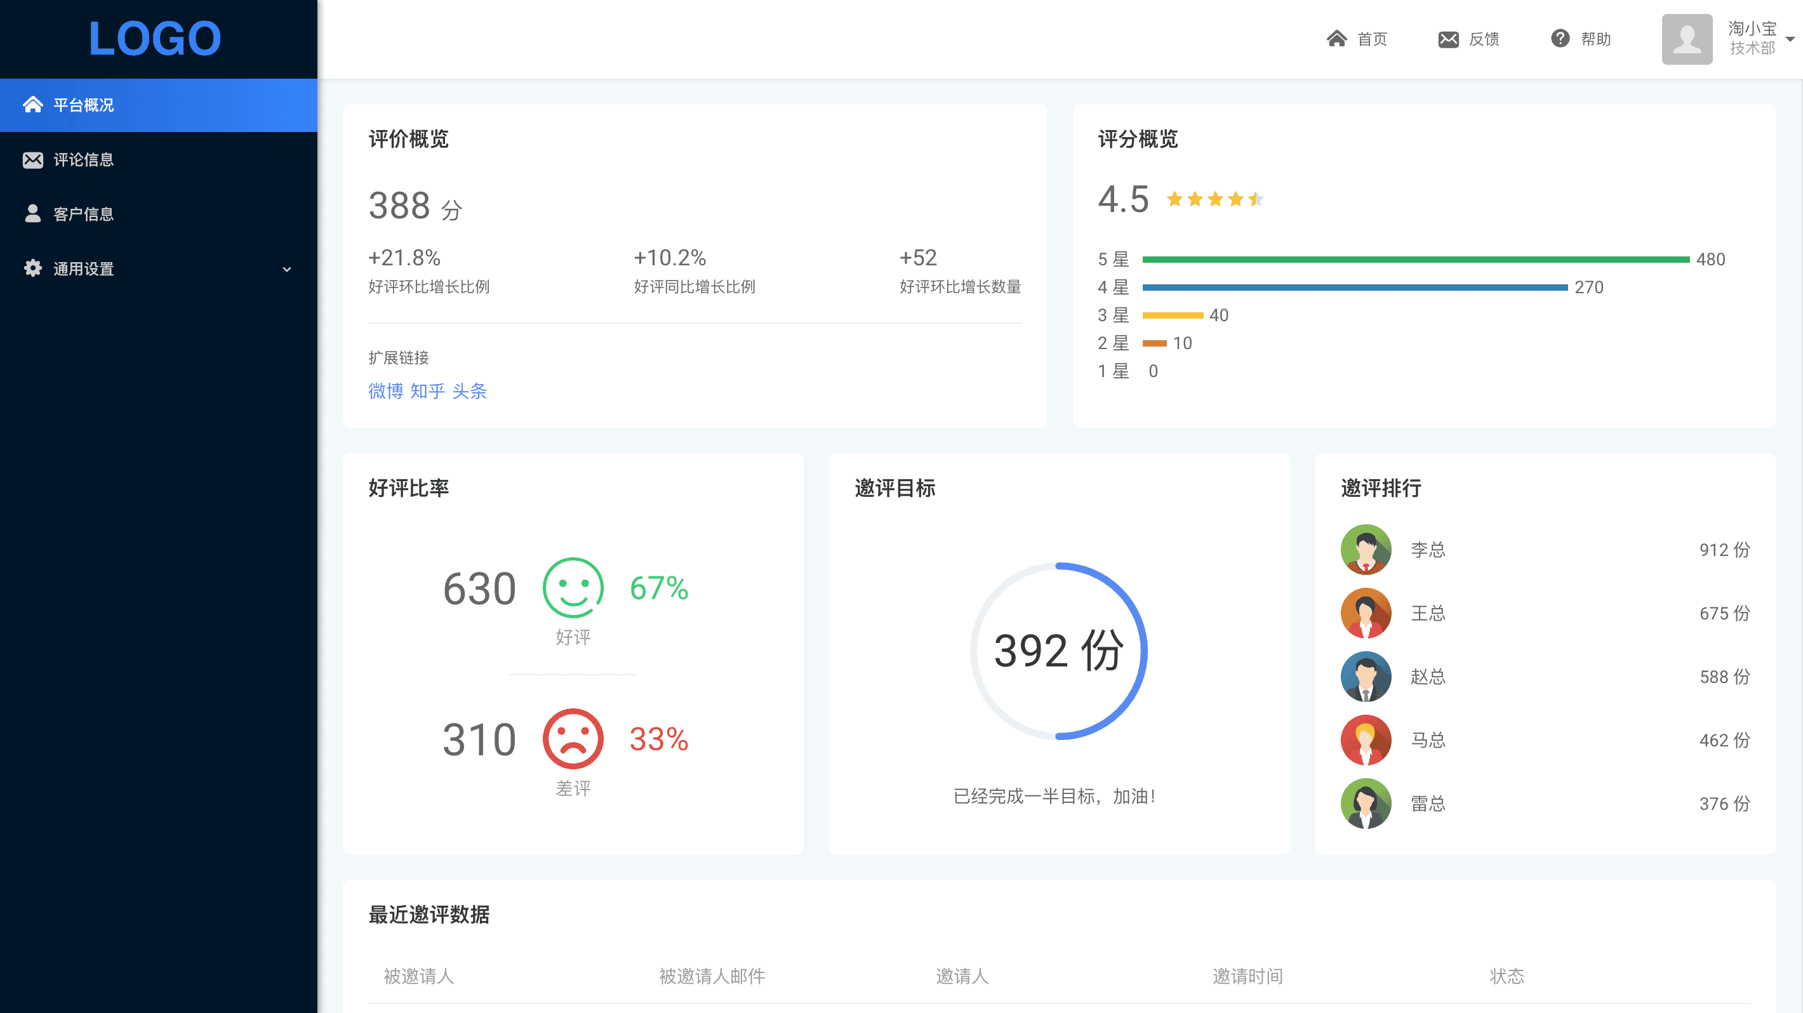Viewport: 1803px width, 1013px height.
Task: Click the 被邀请人 column header
Action: pyautogui.click(x=418, y=976)
